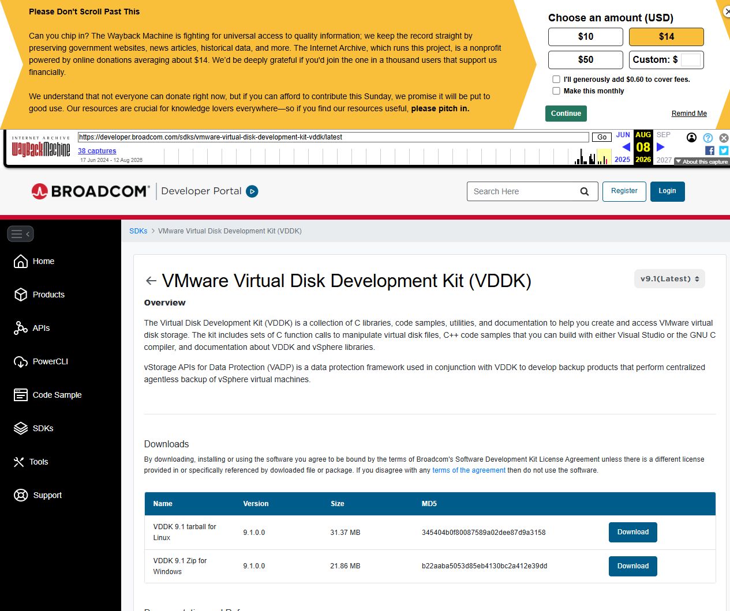The width and height of the screenshot is (730, 611).
Task: Open Support in the sidebar
Action: pos(47,495)
